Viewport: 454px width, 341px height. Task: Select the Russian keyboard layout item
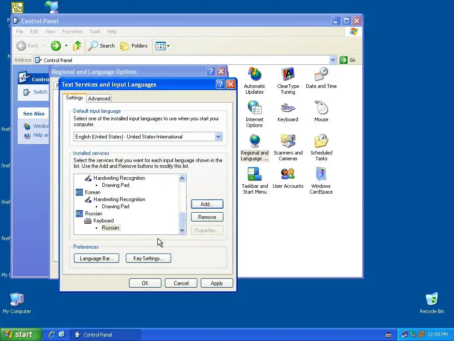pos(110,228)
